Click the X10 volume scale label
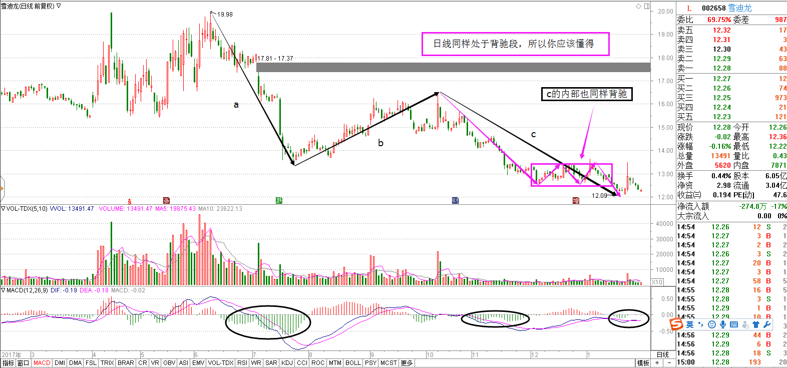This screenshot has height=368, width=787. point(657,282)
